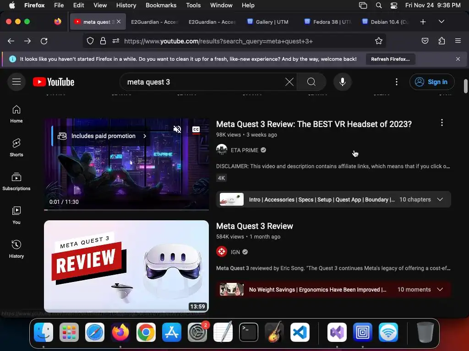Click the ETA PRIME video preview thumbnail
Screen dimensions: 469x351
tap(126, 164)
